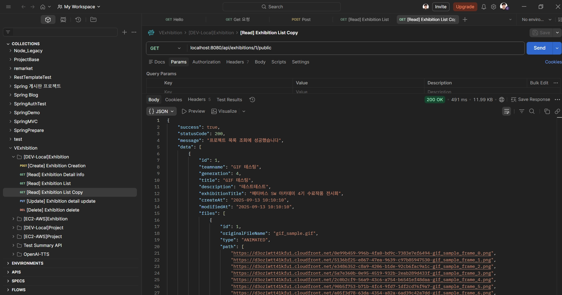Click the notifications bell icon
Screen dimensions: 562x295
[484, 7]
